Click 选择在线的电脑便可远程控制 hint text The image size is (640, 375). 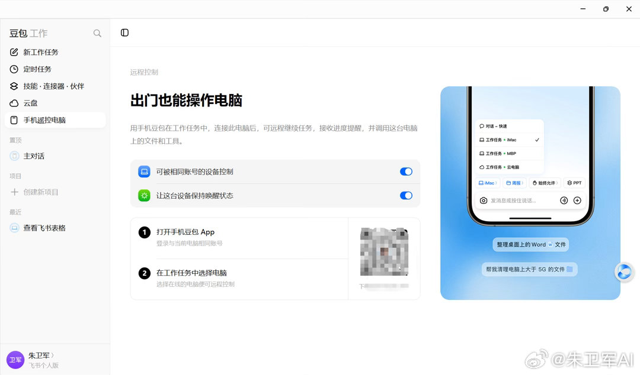[x=196, y=284]
